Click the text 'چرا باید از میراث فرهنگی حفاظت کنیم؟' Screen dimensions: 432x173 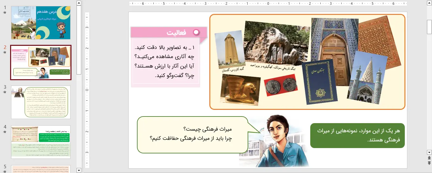click(191, 138)
